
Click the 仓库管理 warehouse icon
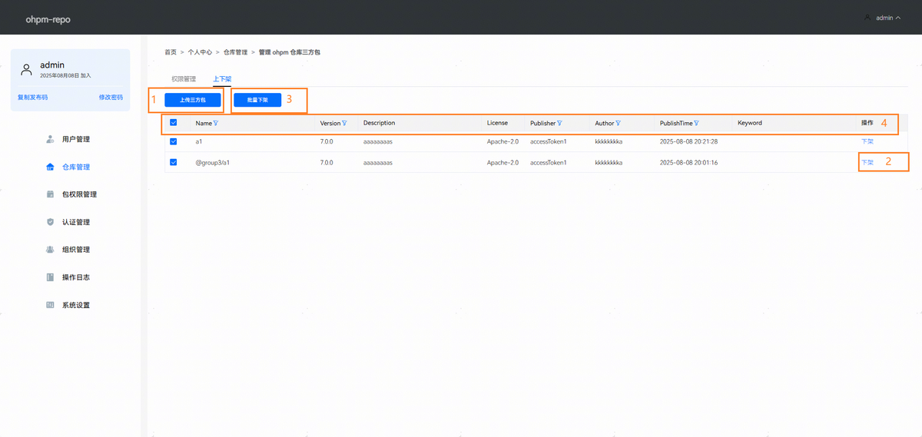tap(50, 167)
